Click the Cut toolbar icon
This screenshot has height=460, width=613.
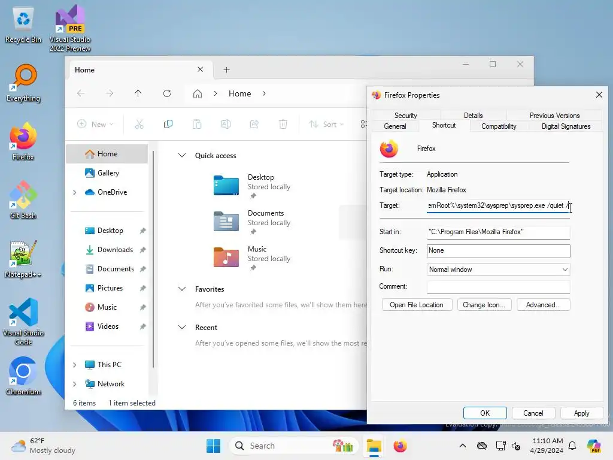click(139, 125)
